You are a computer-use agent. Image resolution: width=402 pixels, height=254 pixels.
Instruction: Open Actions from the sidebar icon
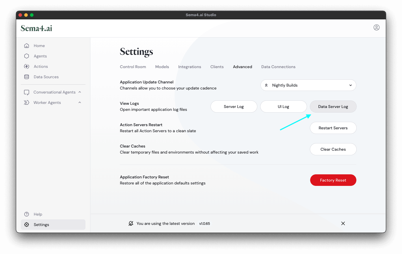(27, 66)
